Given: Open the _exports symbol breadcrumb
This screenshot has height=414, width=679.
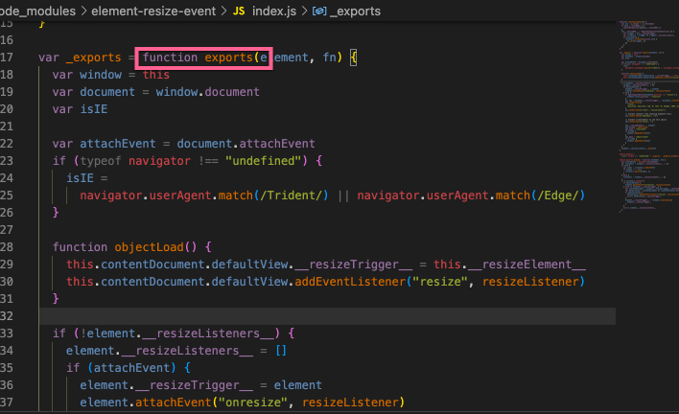Looking at the screenshot, I should point(355,11).
